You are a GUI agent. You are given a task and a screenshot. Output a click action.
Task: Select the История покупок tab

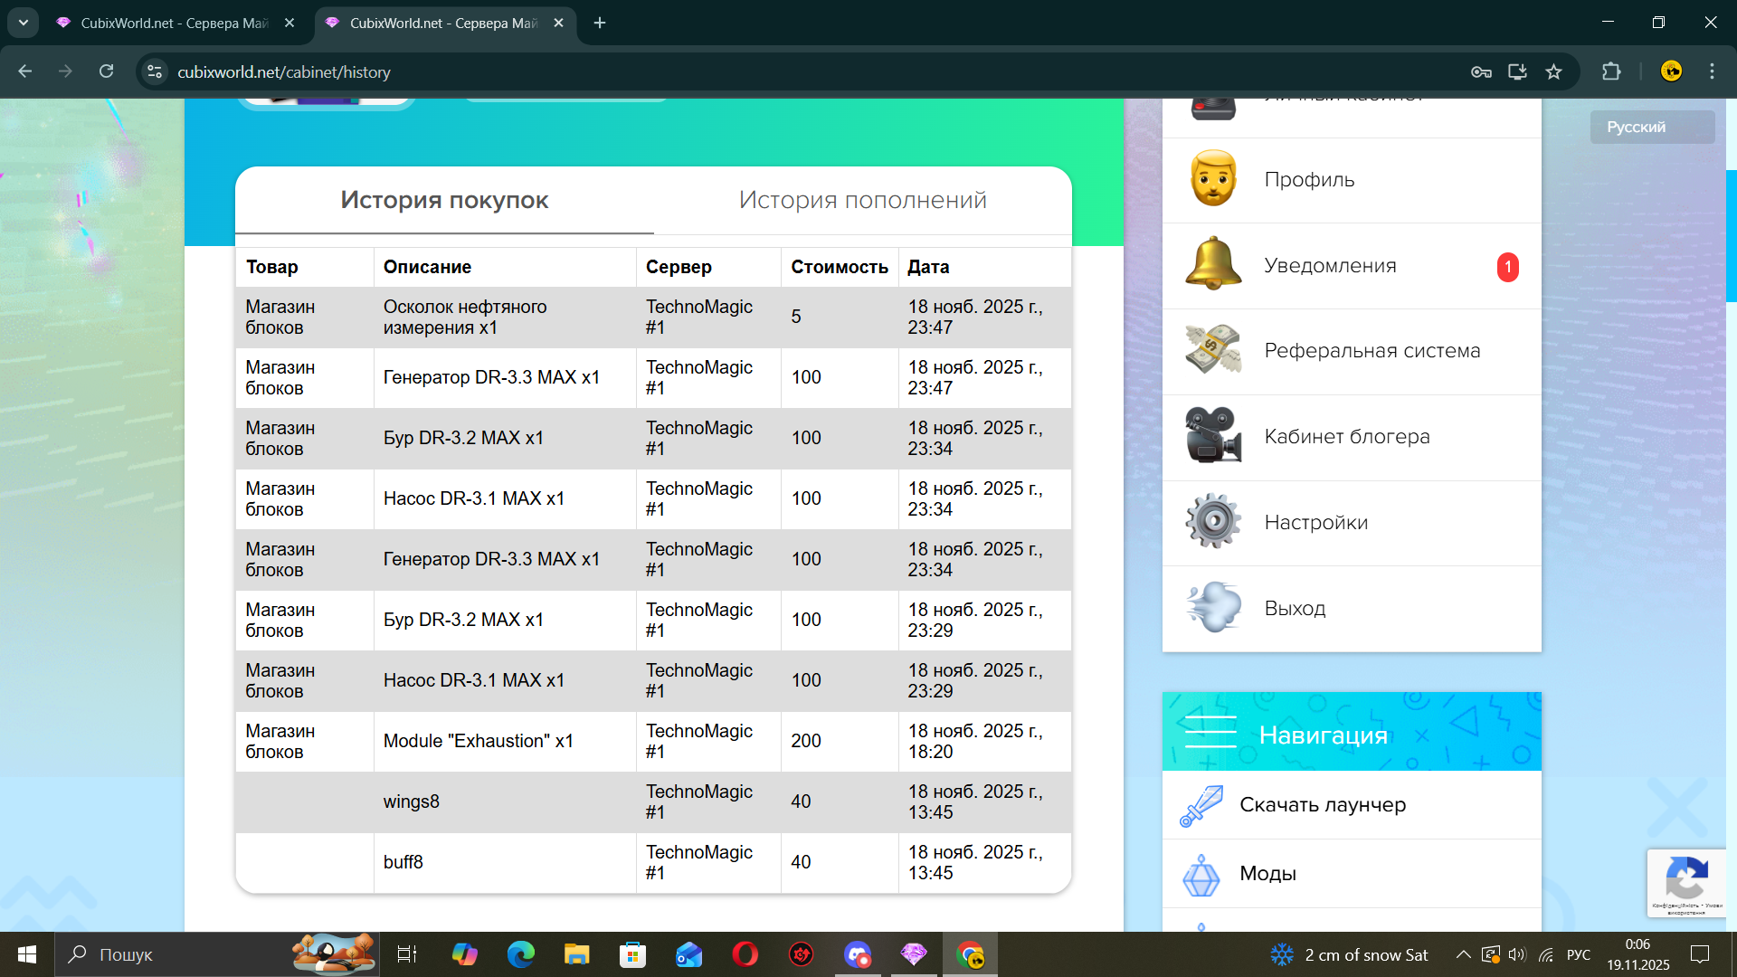[444, 200]
